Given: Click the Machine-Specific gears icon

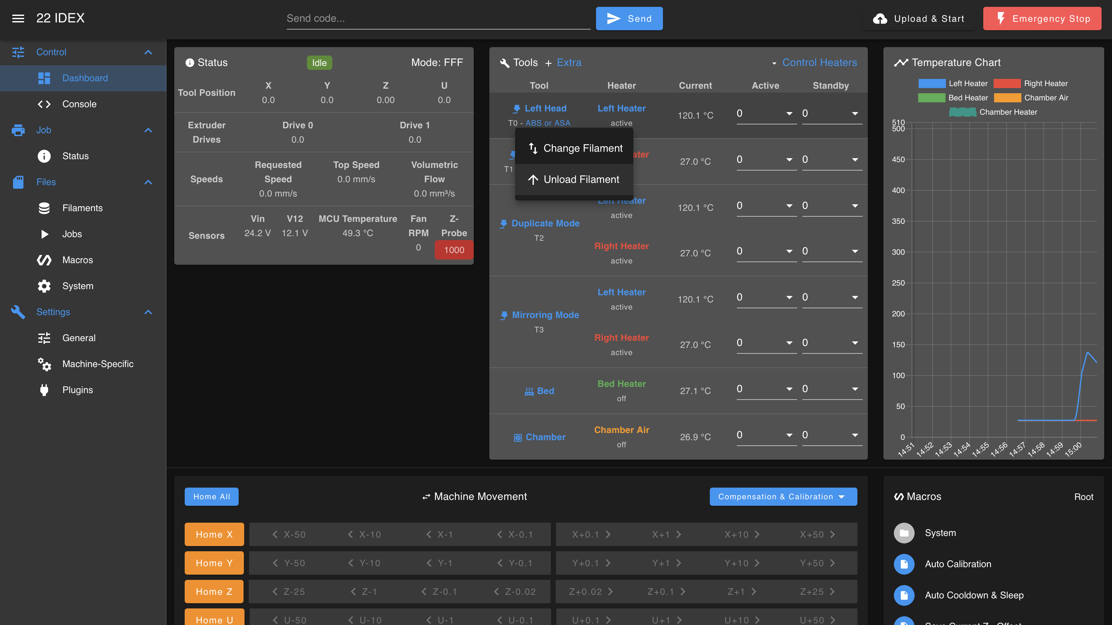Looking at the screenshot, I should [44, 364].
